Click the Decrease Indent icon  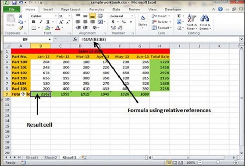click(78, 28)
